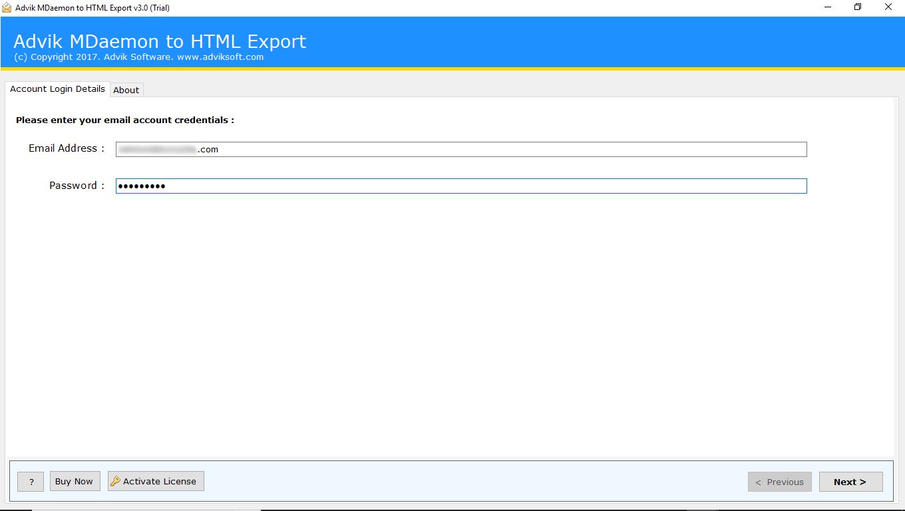The image size is (905, 511).
Task: Click the Activate License button
Action: point(156,481)
